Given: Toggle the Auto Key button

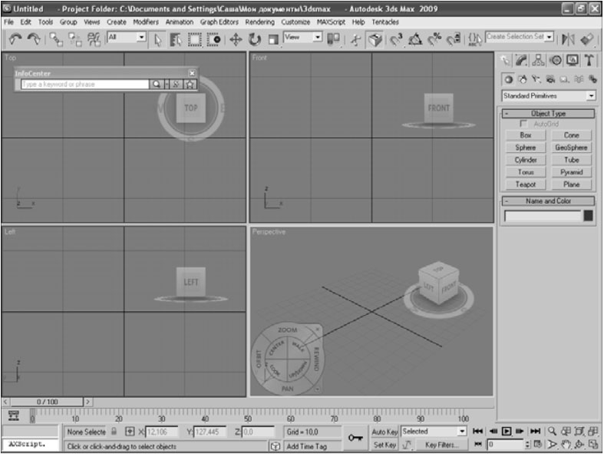Looking at the screenshot, I should tap(385, 432).
